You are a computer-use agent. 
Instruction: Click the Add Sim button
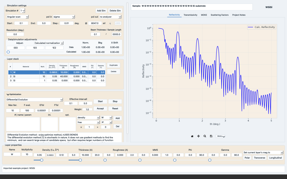pyautogui.click(x=101, y=11)
